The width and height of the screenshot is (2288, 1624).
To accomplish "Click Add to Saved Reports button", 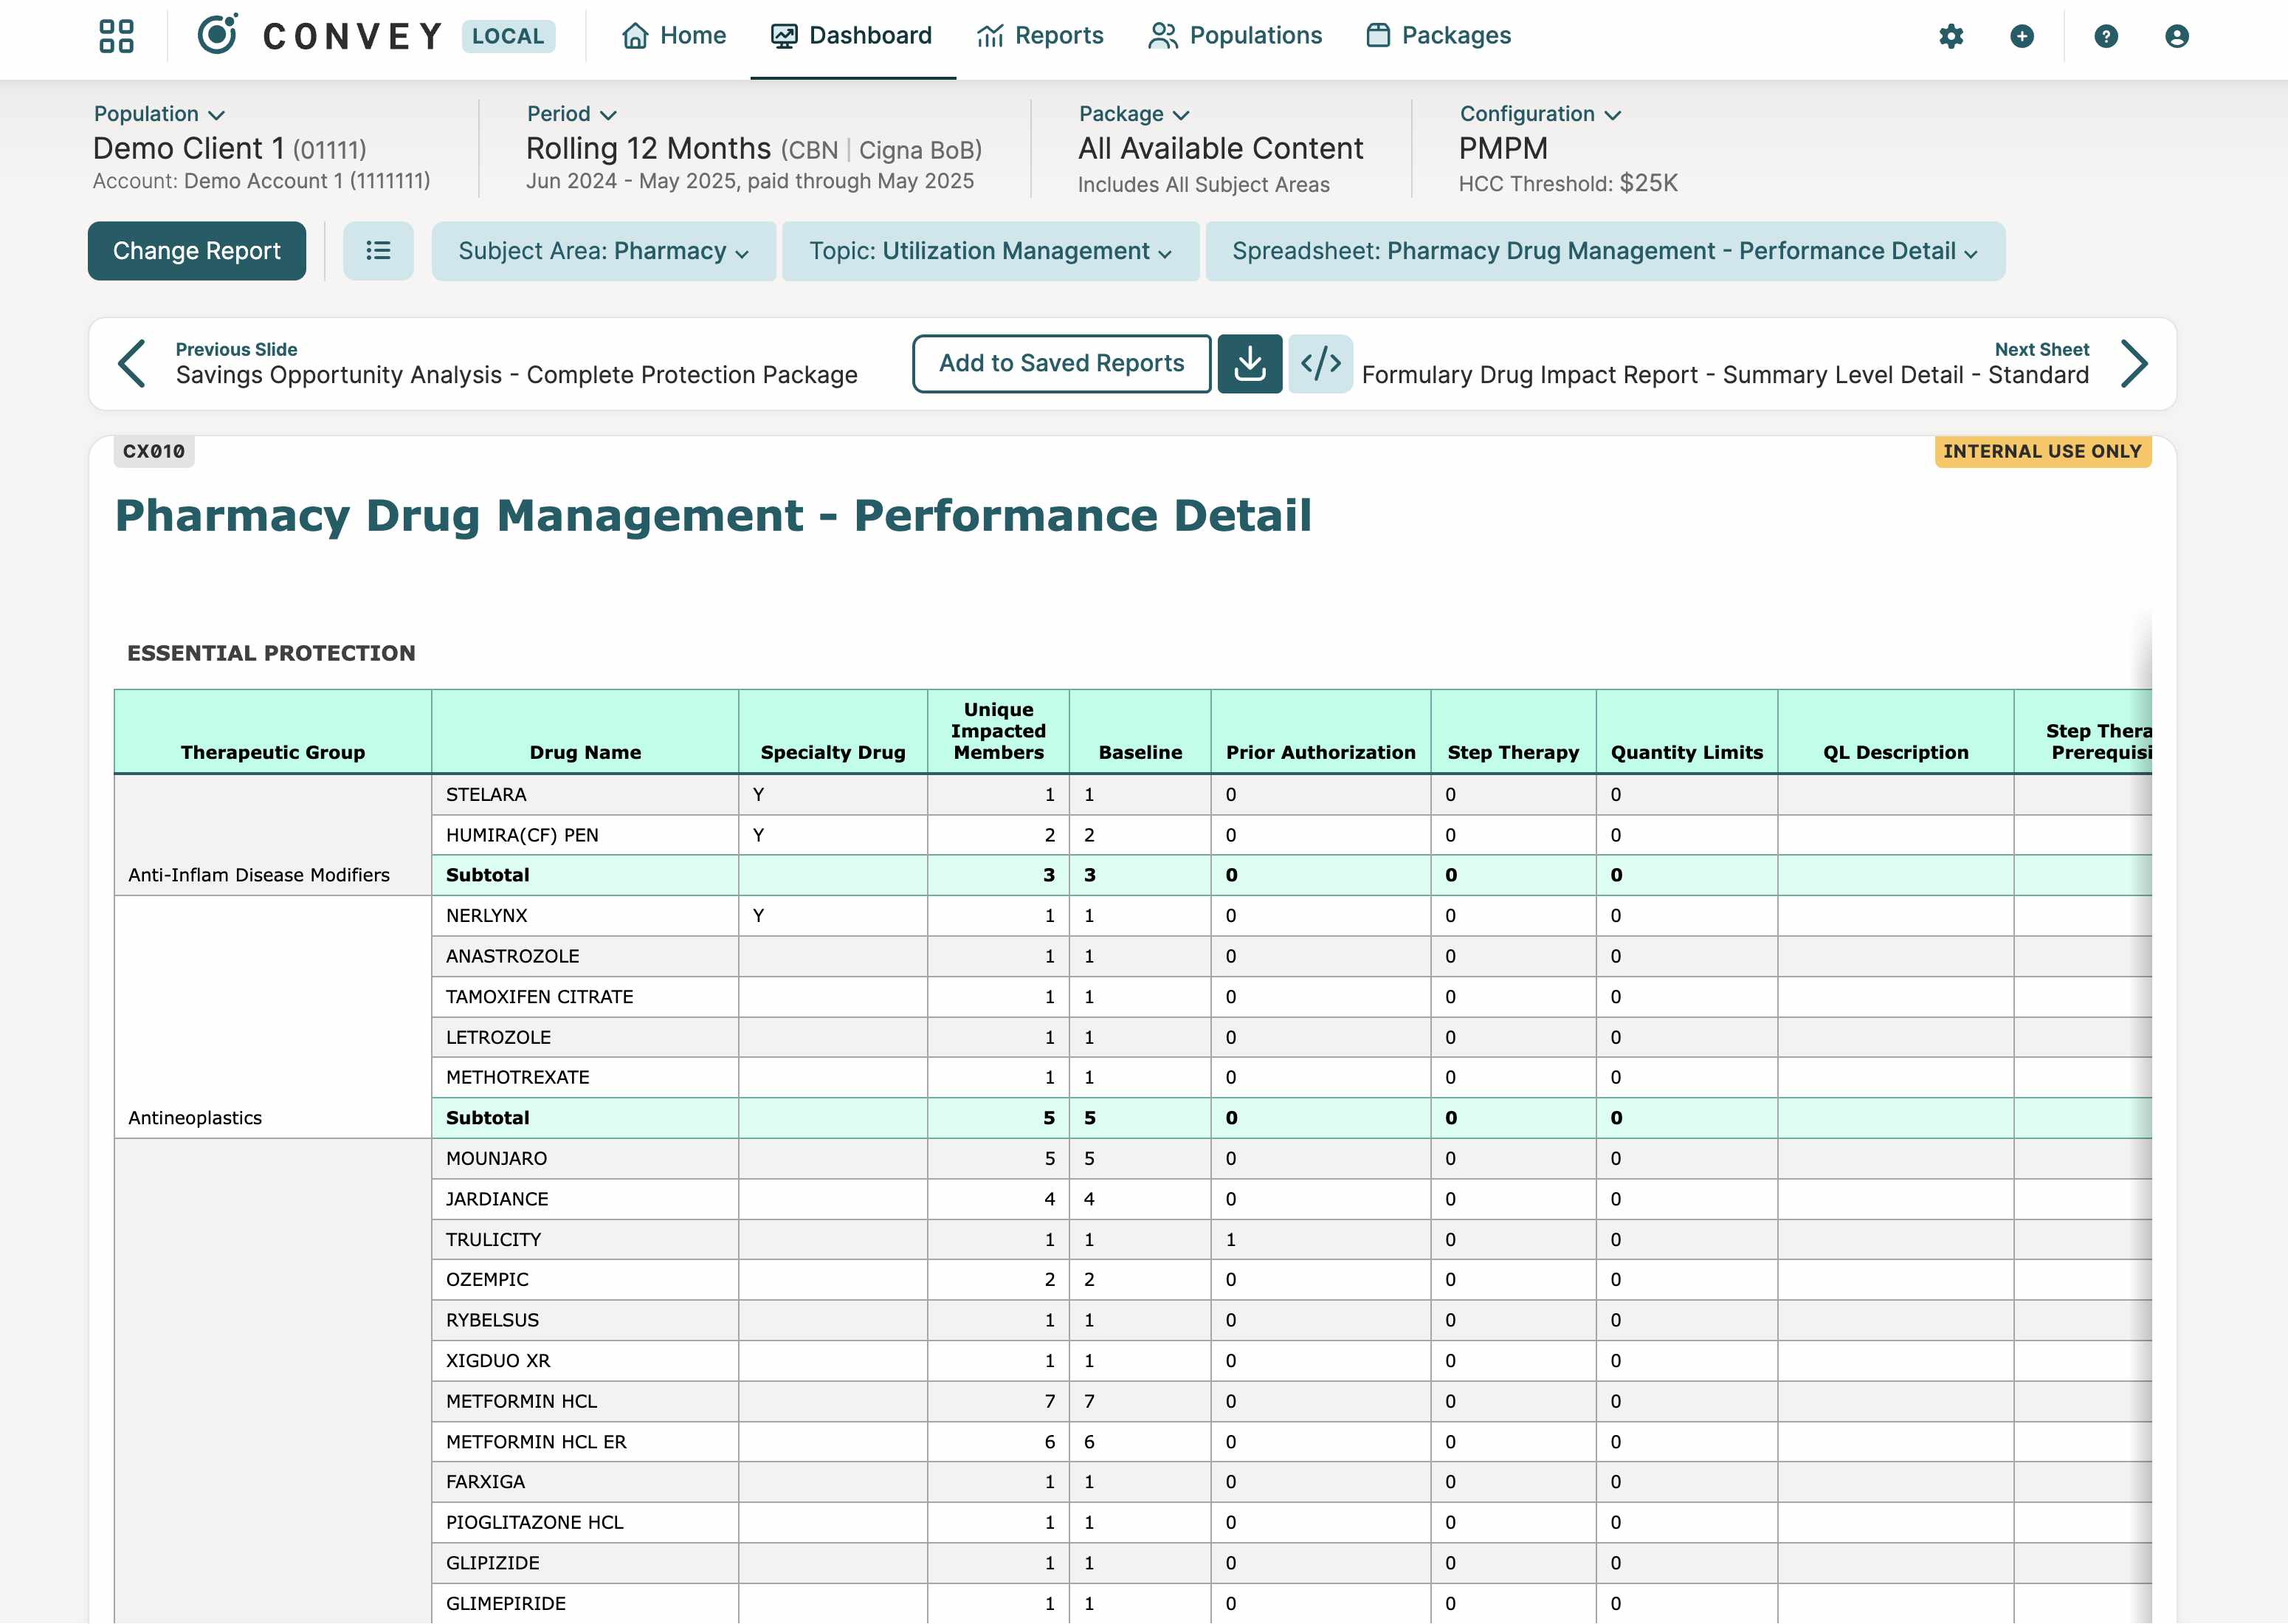I will tap(1061, 363).
